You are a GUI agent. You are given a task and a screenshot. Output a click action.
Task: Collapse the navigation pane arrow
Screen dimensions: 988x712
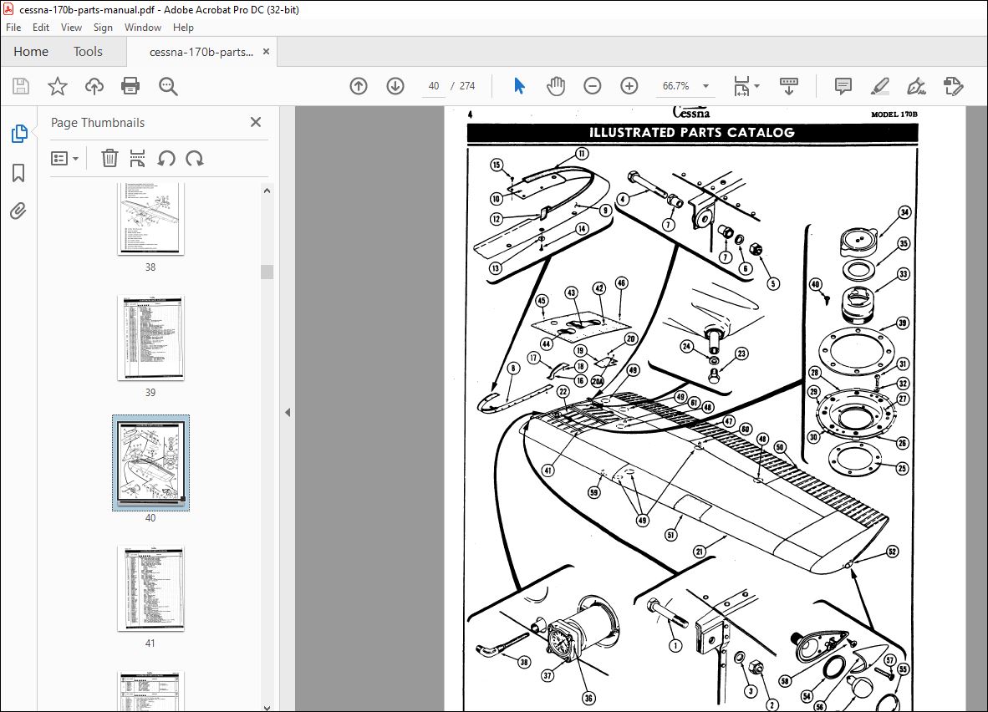tap(288, 413)
